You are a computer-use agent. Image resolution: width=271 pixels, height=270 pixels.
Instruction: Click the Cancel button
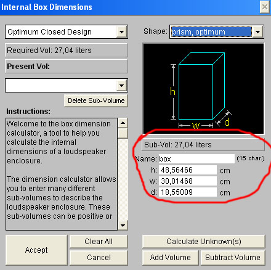(99, 258)
